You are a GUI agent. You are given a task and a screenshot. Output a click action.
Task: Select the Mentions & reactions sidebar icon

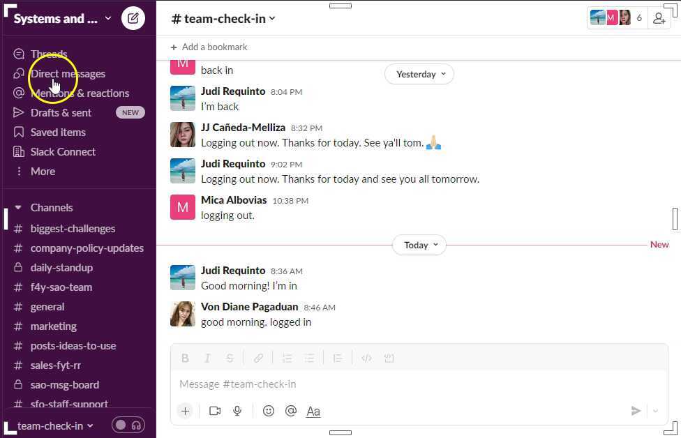19,93
